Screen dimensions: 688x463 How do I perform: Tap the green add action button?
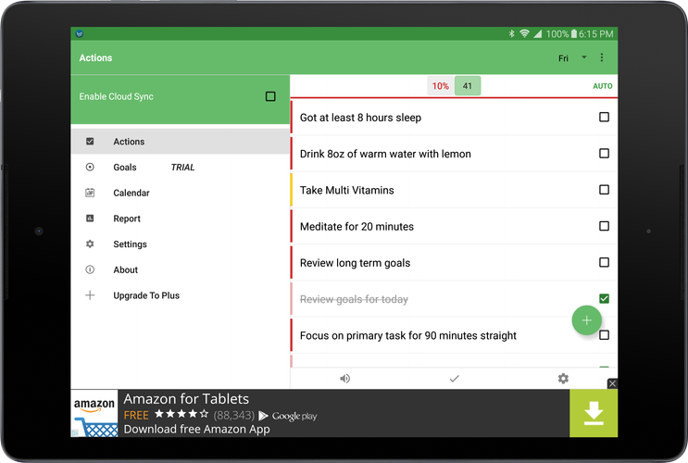coord(587,320)
